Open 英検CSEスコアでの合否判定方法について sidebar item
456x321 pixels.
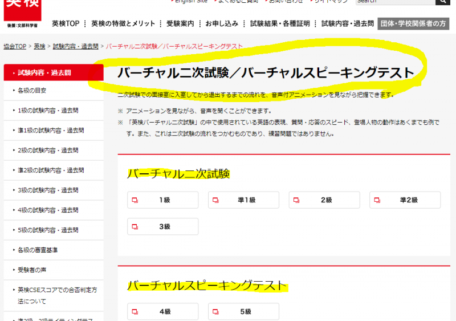point(54,295)
